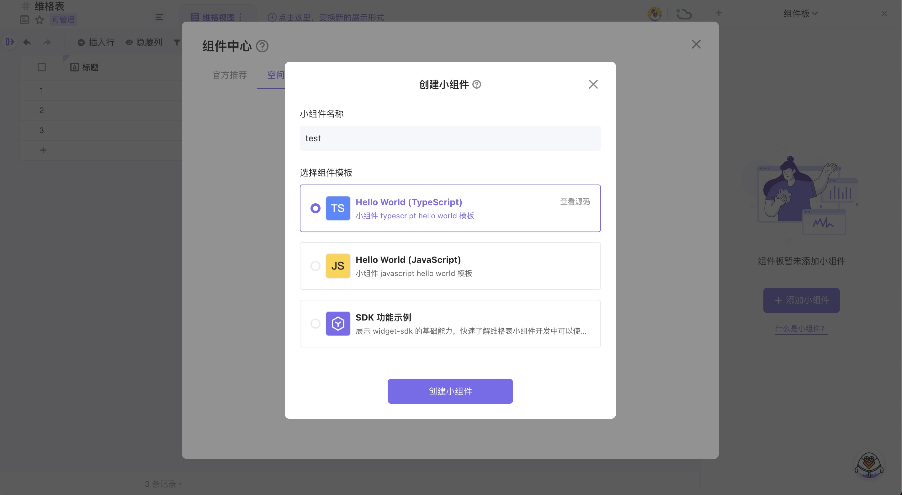Screen dimensions: 902x495
Task: Click the SDK cube template icon
Action: (337, 324)
